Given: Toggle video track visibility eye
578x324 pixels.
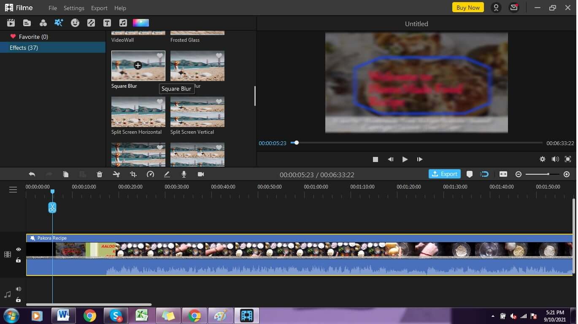Looking at the screenshot, I should coord(19,249).
